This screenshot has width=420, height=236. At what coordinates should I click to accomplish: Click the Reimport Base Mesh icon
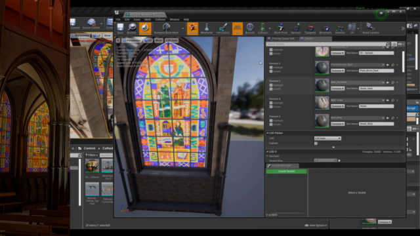(x=166, y=28)
